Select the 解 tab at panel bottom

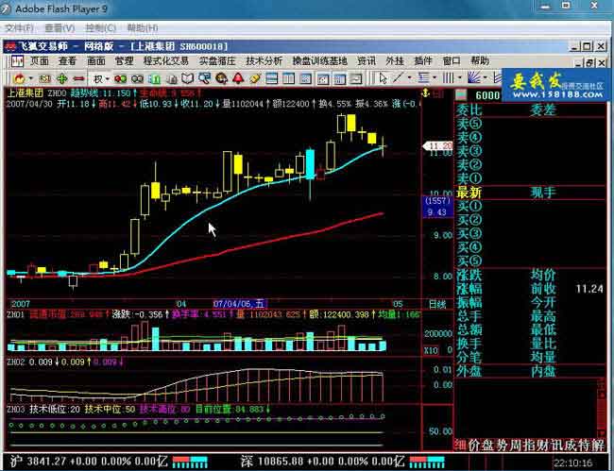click(x=598, y=445)
